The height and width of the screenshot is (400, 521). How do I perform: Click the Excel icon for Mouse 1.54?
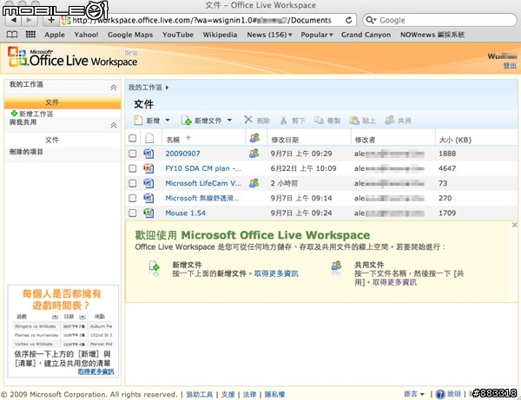pos(148,213)
